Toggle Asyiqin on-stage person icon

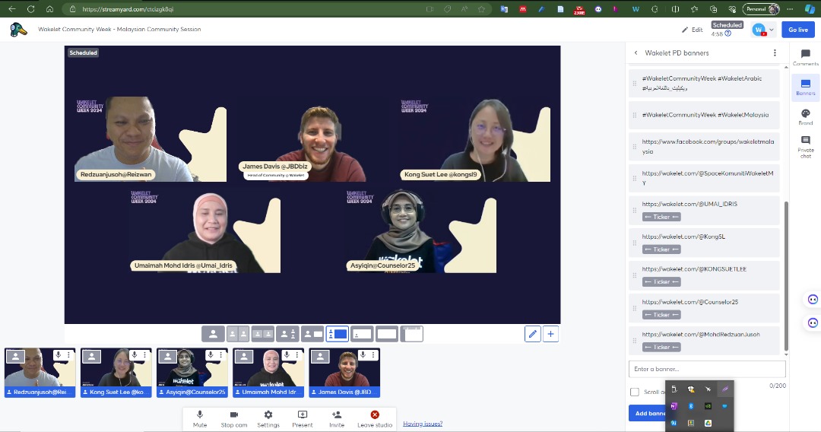(x=167, y=357)
